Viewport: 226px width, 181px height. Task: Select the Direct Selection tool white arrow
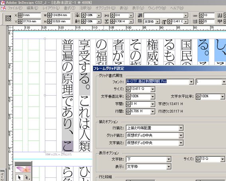[x=27, y=177]
